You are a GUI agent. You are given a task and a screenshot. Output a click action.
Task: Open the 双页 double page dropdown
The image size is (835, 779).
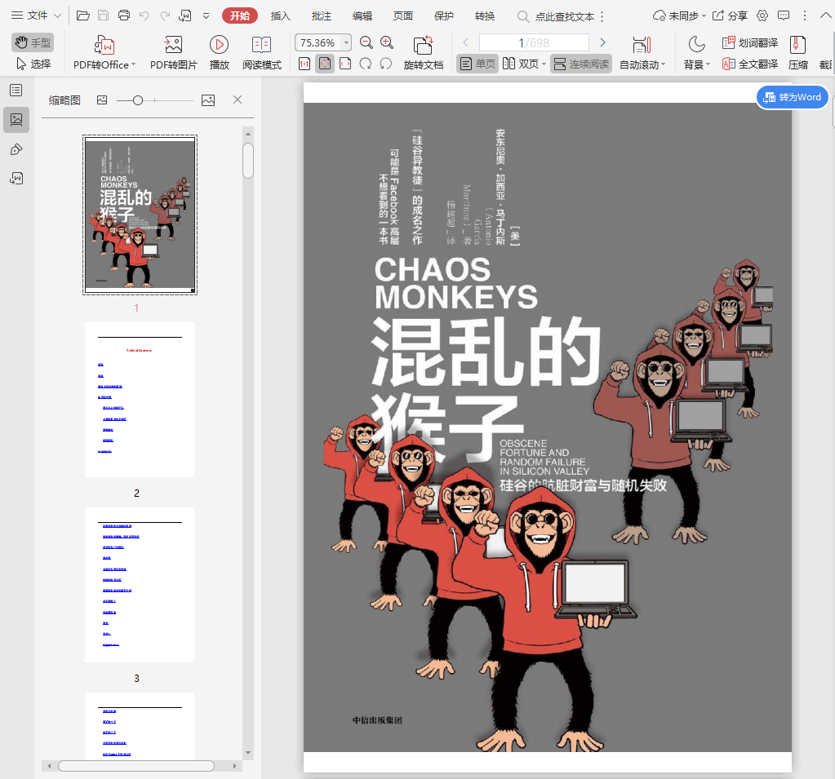click(525, 64)
